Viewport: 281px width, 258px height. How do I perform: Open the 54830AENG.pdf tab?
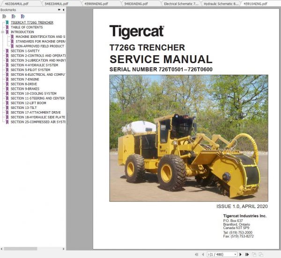pos(136,4)
